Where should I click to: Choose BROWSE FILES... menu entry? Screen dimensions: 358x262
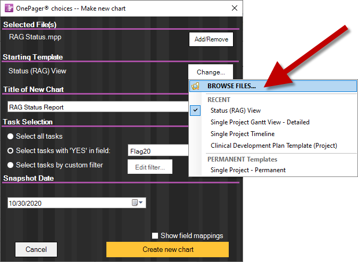[273, 86]
